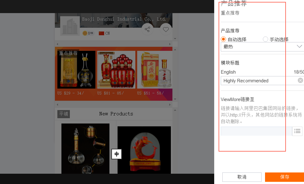The width and height of the screenshot is (304, 184).
Task: Click the 1 YR gold supplier badge
Action: (x=88, y=33)
